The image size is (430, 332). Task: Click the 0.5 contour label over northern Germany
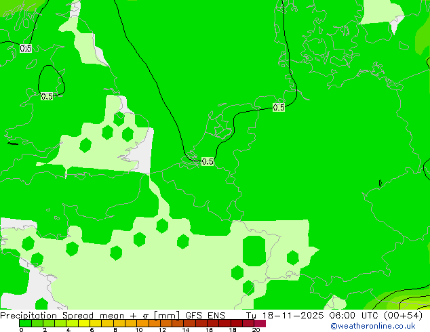click(279, 107)
